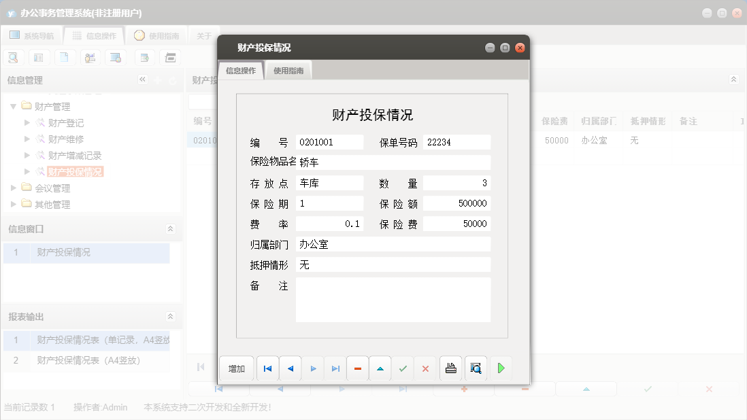The width and height of the screenshot is (747, 420).
Task: Click the red X to cancel editing
Action: (425, 368)
